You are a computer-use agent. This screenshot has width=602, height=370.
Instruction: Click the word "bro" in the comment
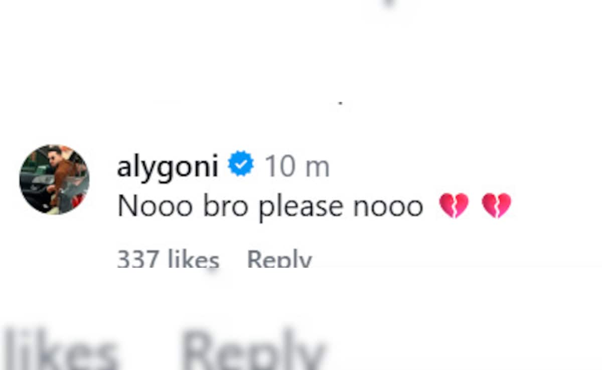click(x=226, y=206)
